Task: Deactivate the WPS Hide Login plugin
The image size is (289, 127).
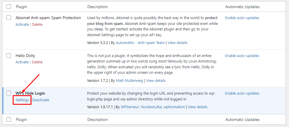Action: click(x=40, y=100)
